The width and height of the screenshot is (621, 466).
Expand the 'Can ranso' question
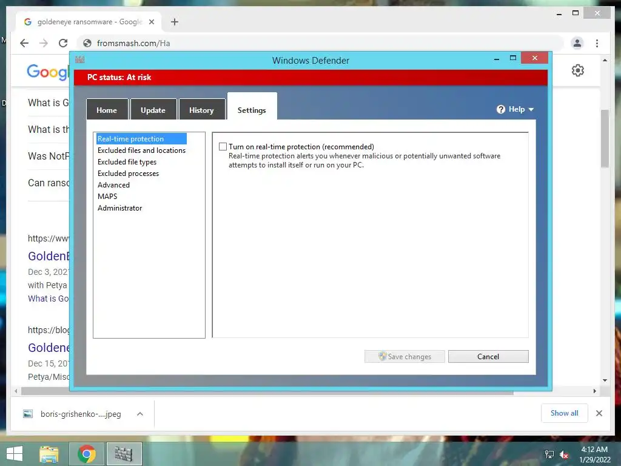(x=49, y=183)
